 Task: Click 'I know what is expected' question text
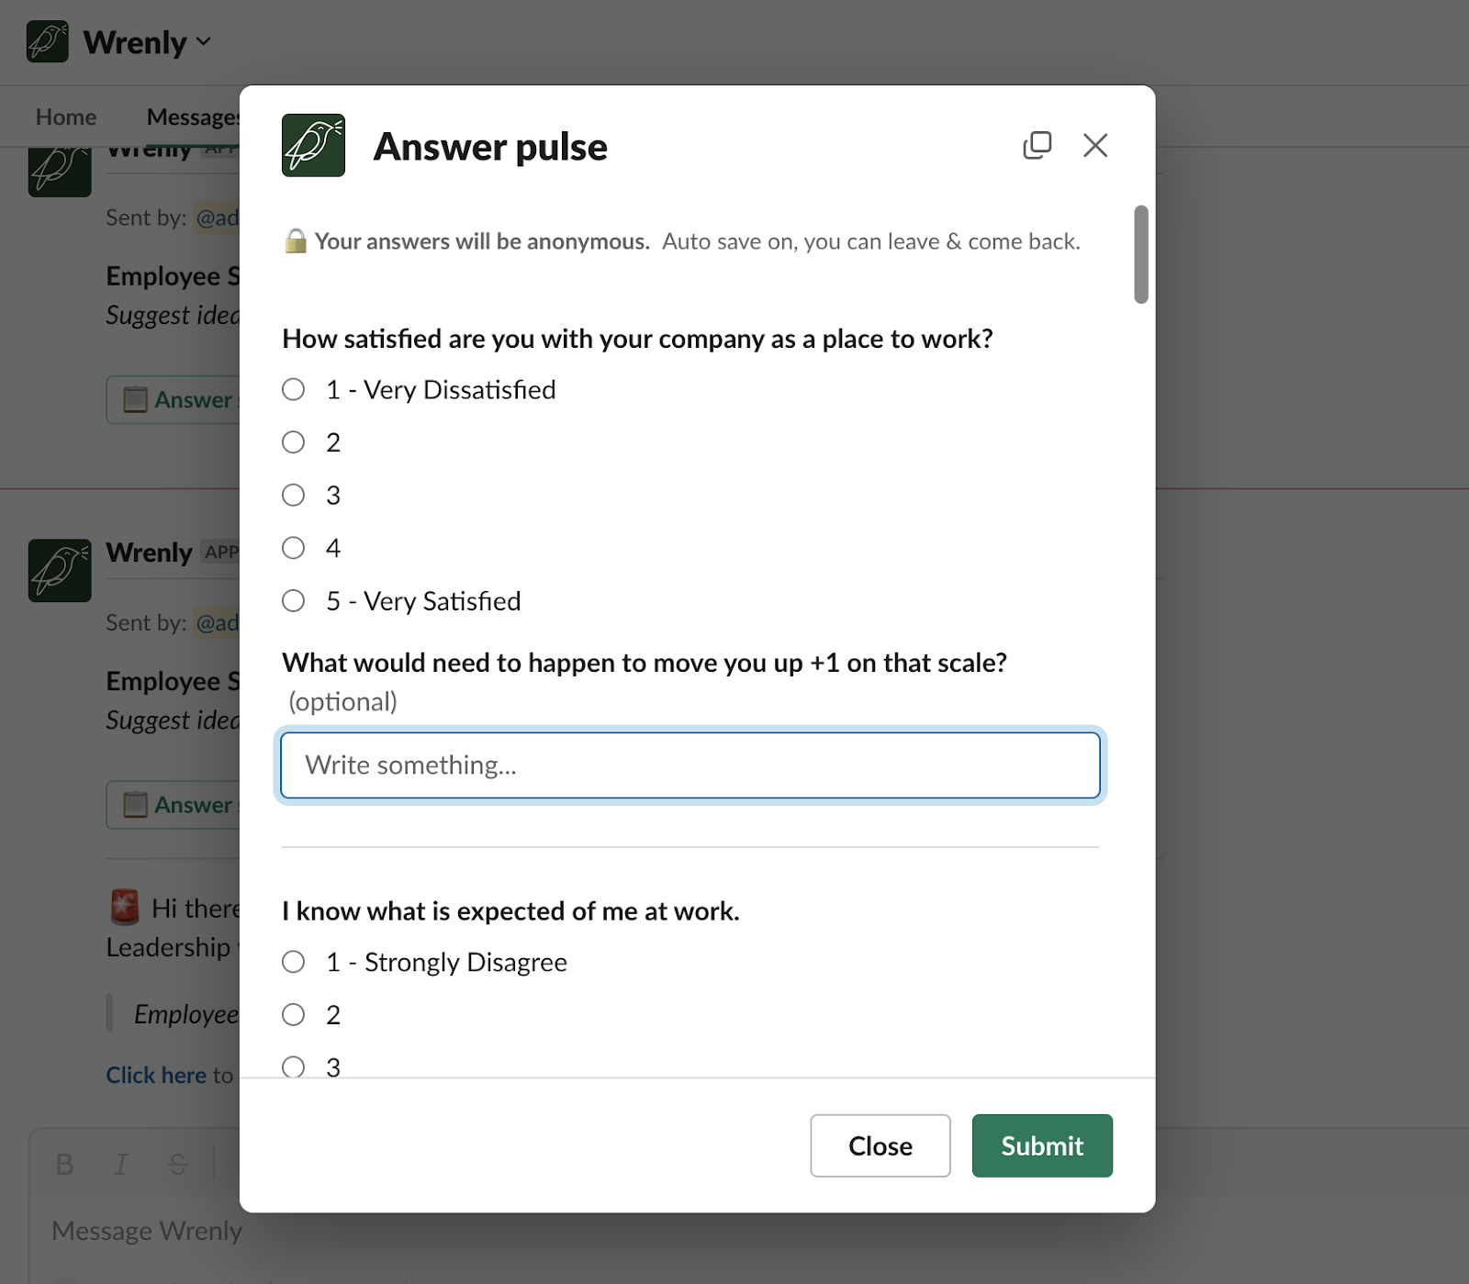pos(510,910)
